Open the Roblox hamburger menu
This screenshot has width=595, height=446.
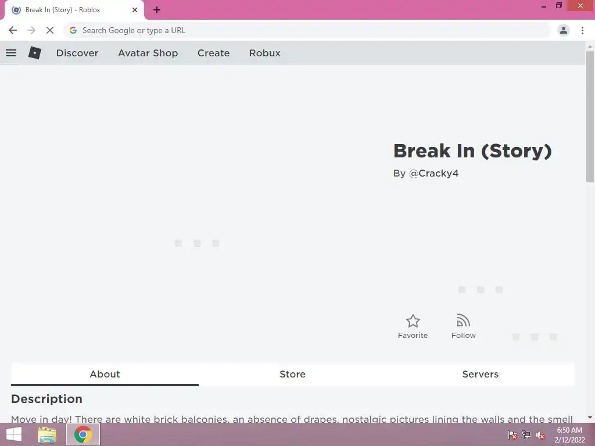(11, 53)
